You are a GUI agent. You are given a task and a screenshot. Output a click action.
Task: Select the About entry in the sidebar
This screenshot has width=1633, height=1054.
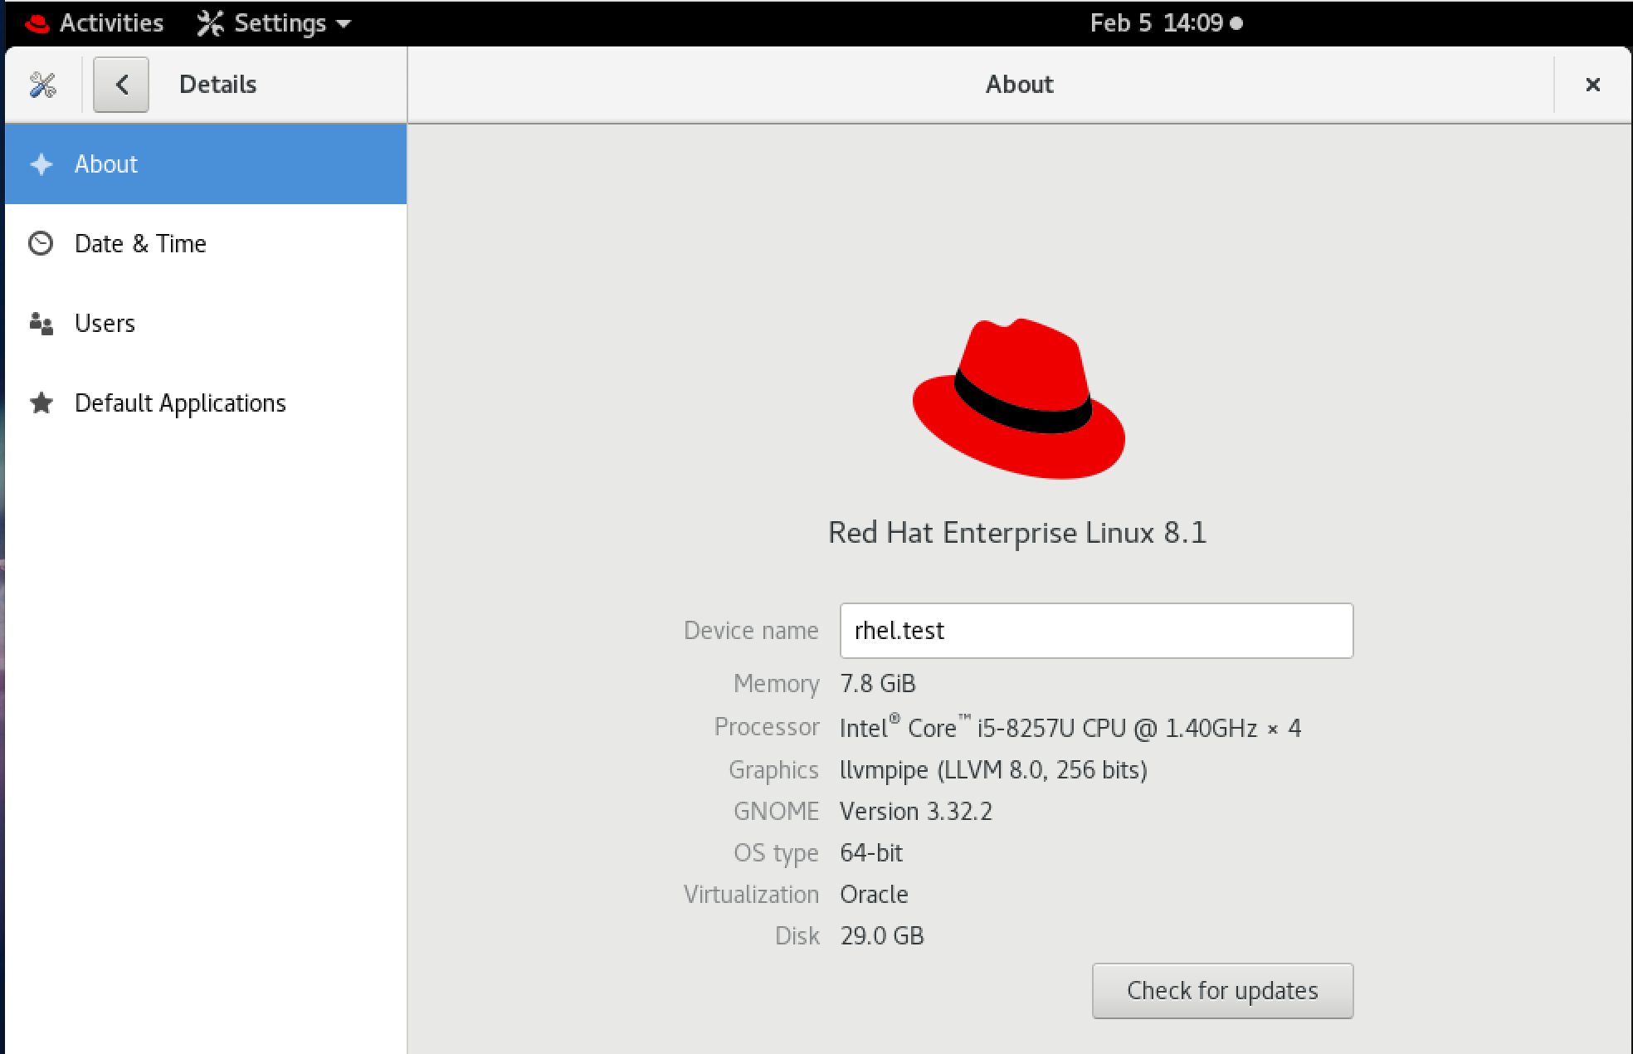click(x=106, y=164)
